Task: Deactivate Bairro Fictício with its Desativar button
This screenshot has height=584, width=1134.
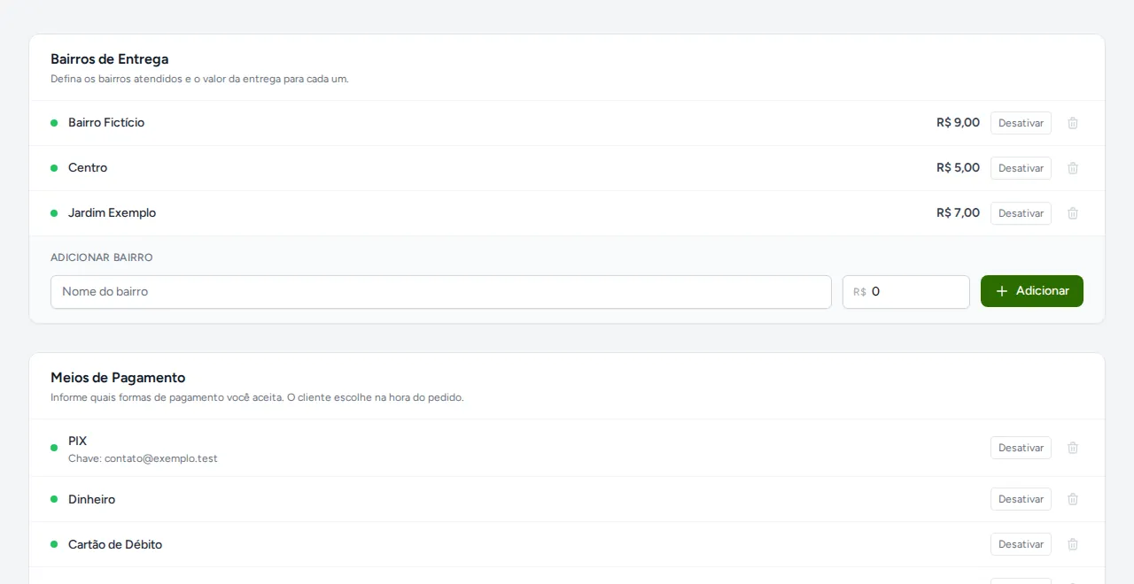Action: tap(1021, 123)
